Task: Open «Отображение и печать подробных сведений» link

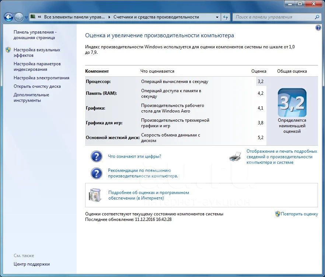Action: [282, 157]
